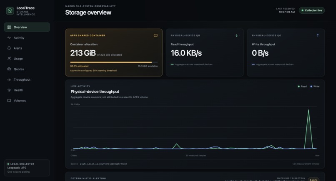Click the 93.3% allocated label

(79, 66)
